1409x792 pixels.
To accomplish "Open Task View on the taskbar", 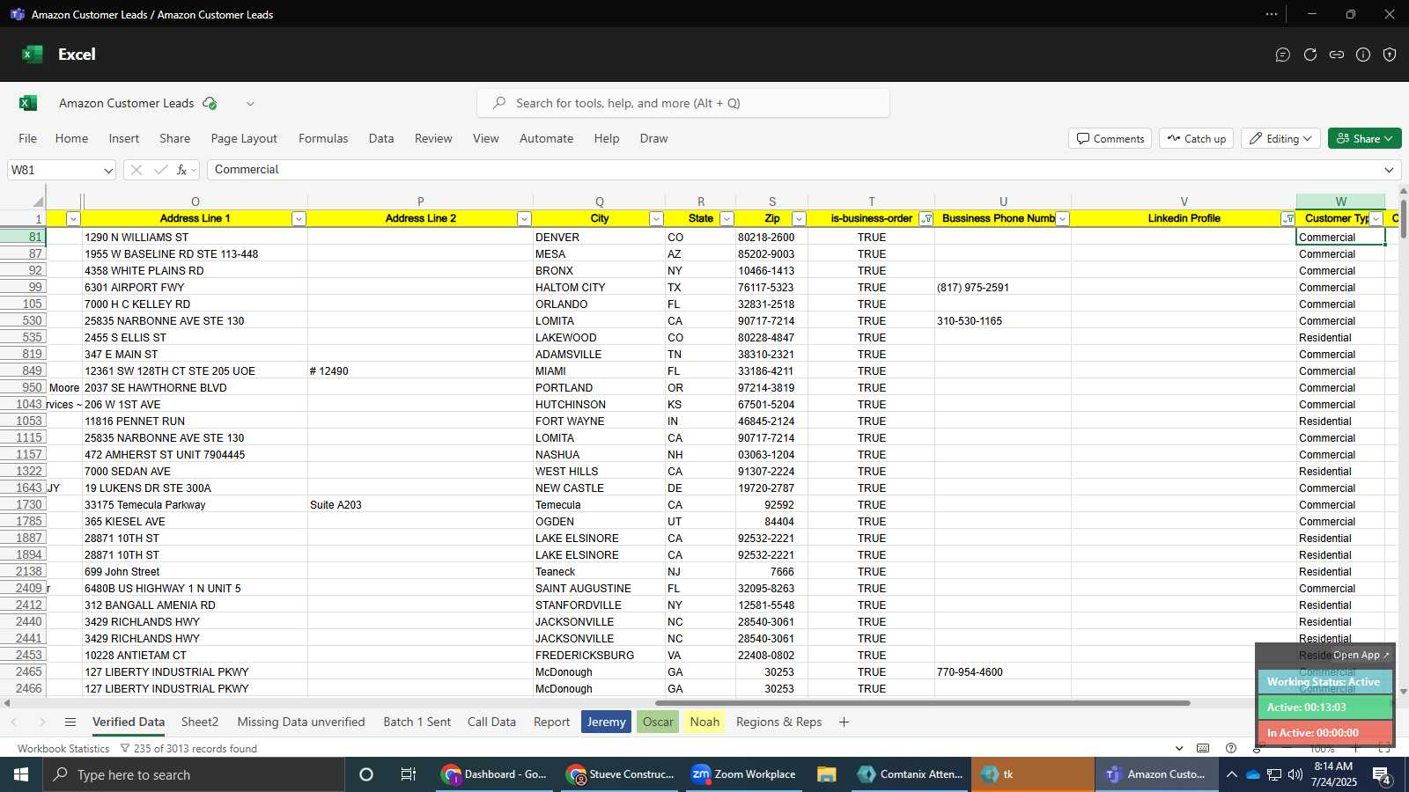I will click(408, 774).
